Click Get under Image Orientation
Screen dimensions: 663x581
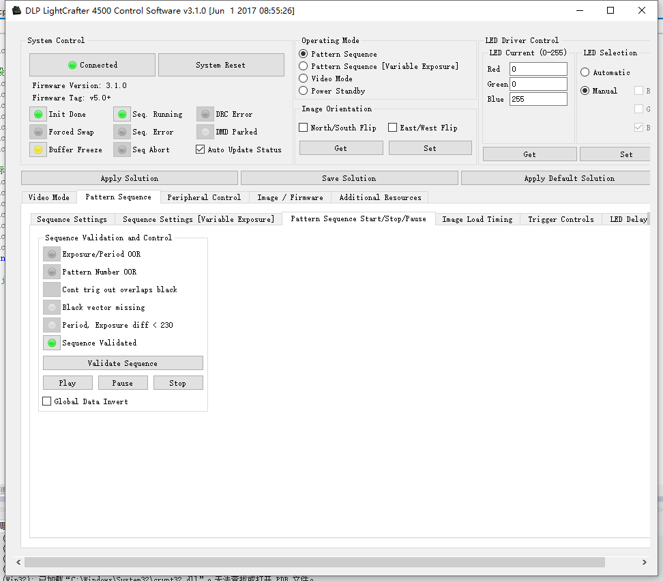[x=341, y=148]
